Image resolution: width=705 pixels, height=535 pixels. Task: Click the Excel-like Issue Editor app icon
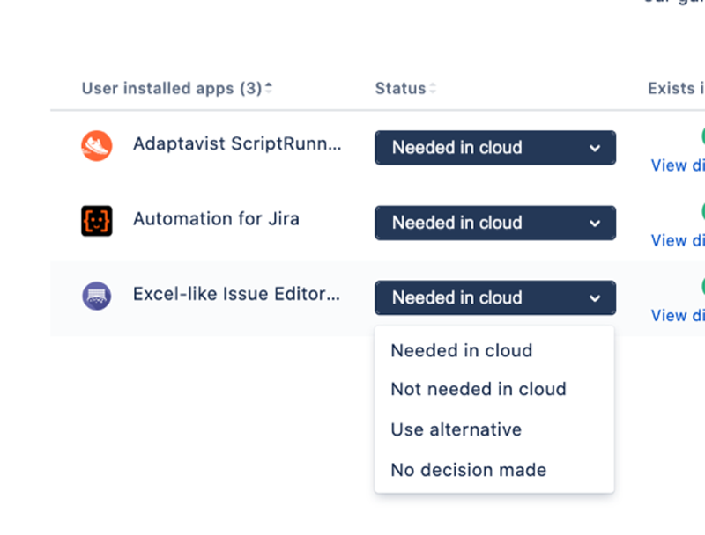(x=97, y=296)
